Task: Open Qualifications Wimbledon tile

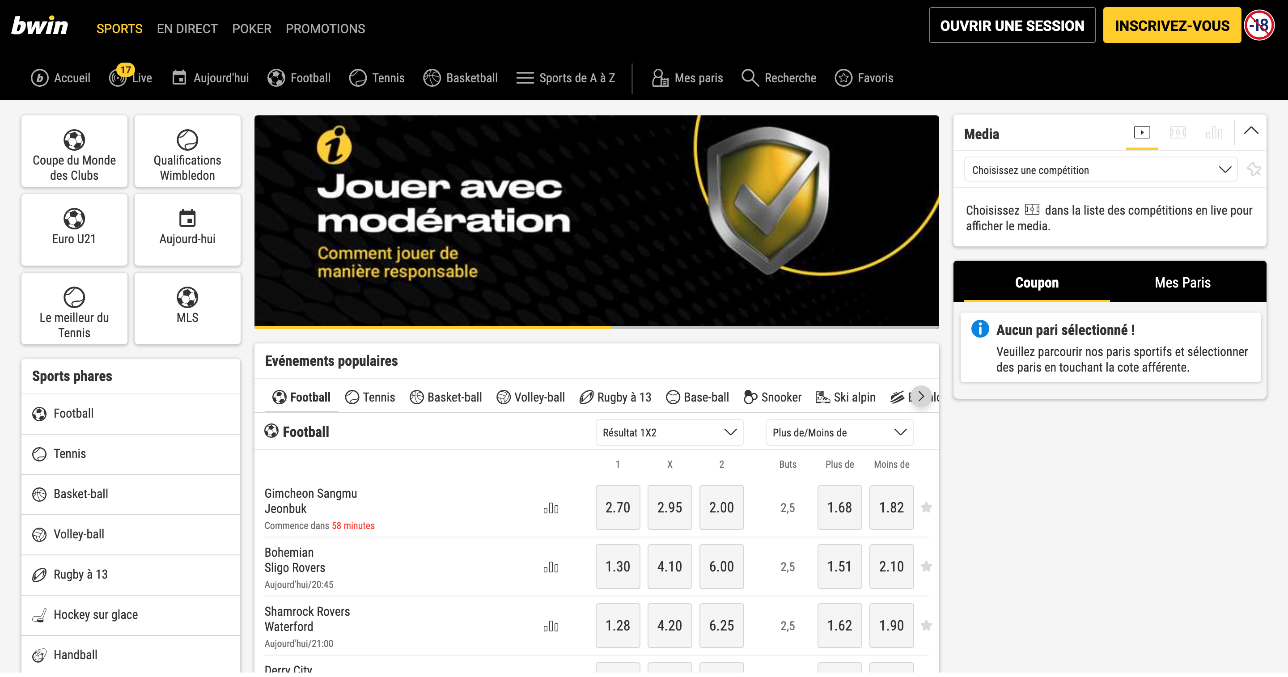Action: click(x=187, y=152)
